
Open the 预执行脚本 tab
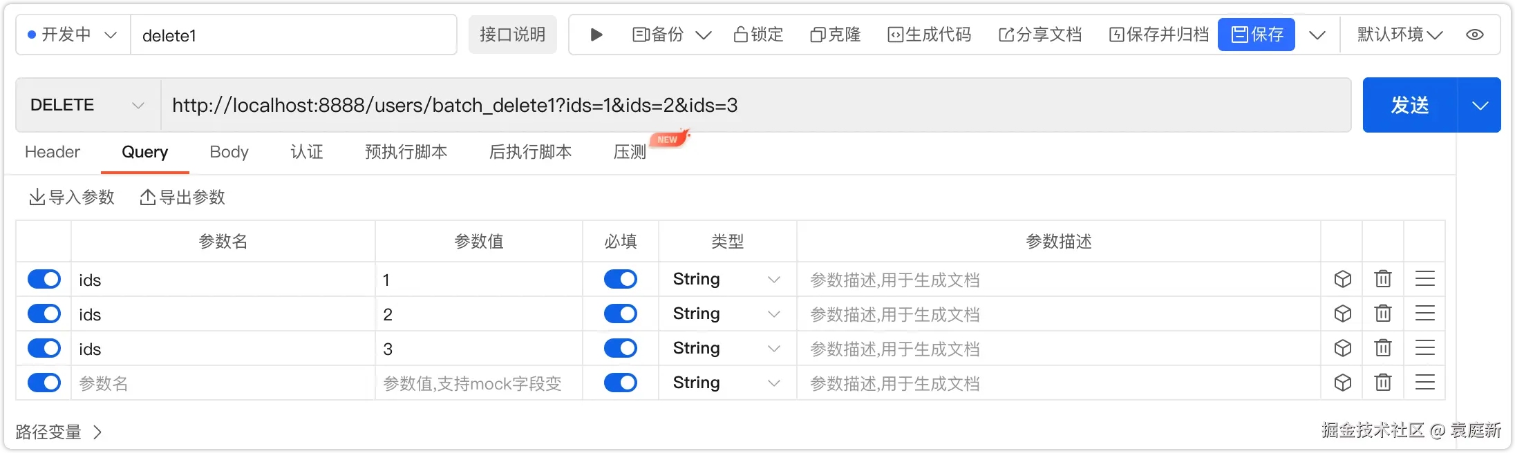tap(406, 152)
